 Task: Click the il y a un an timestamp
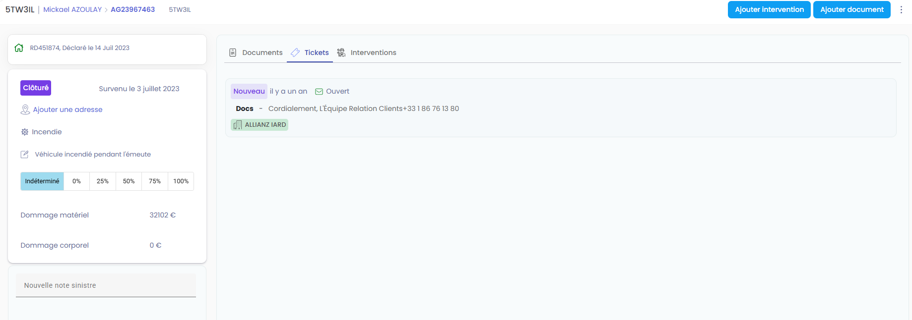pos(288,91)
